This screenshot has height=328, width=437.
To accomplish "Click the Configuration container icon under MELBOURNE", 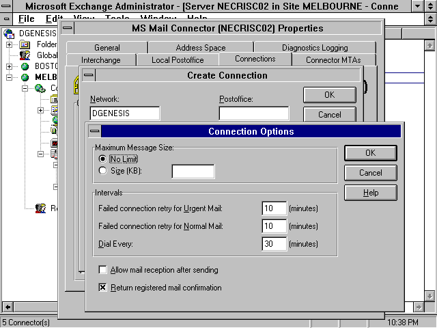I will click(40, 88).
